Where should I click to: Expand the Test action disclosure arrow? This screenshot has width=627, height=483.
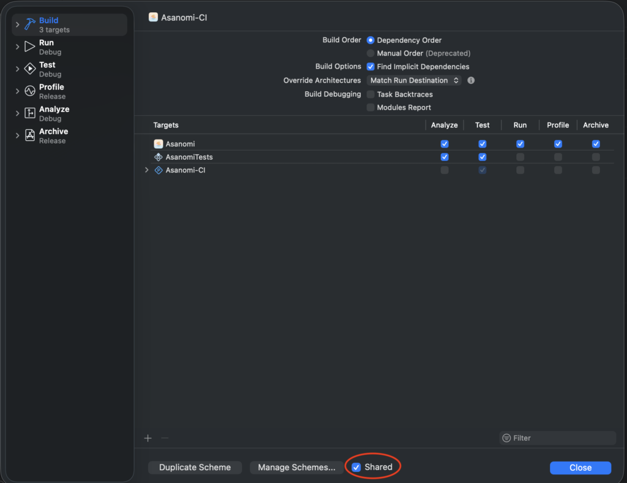coord(18,69)
